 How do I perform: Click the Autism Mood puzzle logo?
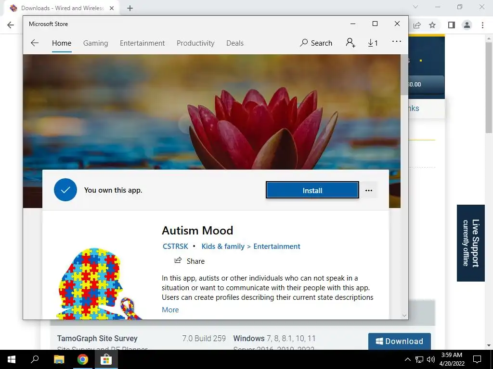click(99, 283)
